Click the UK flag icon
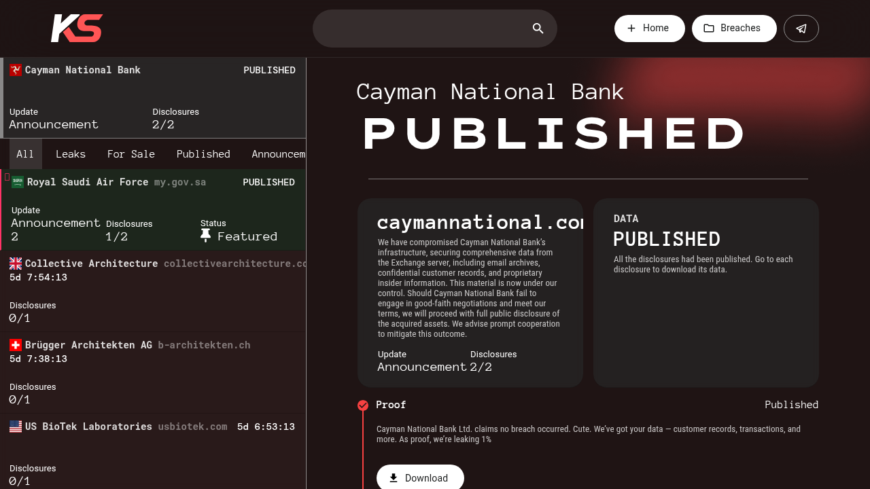Viewport: 870px width, 489px height. 16,264
